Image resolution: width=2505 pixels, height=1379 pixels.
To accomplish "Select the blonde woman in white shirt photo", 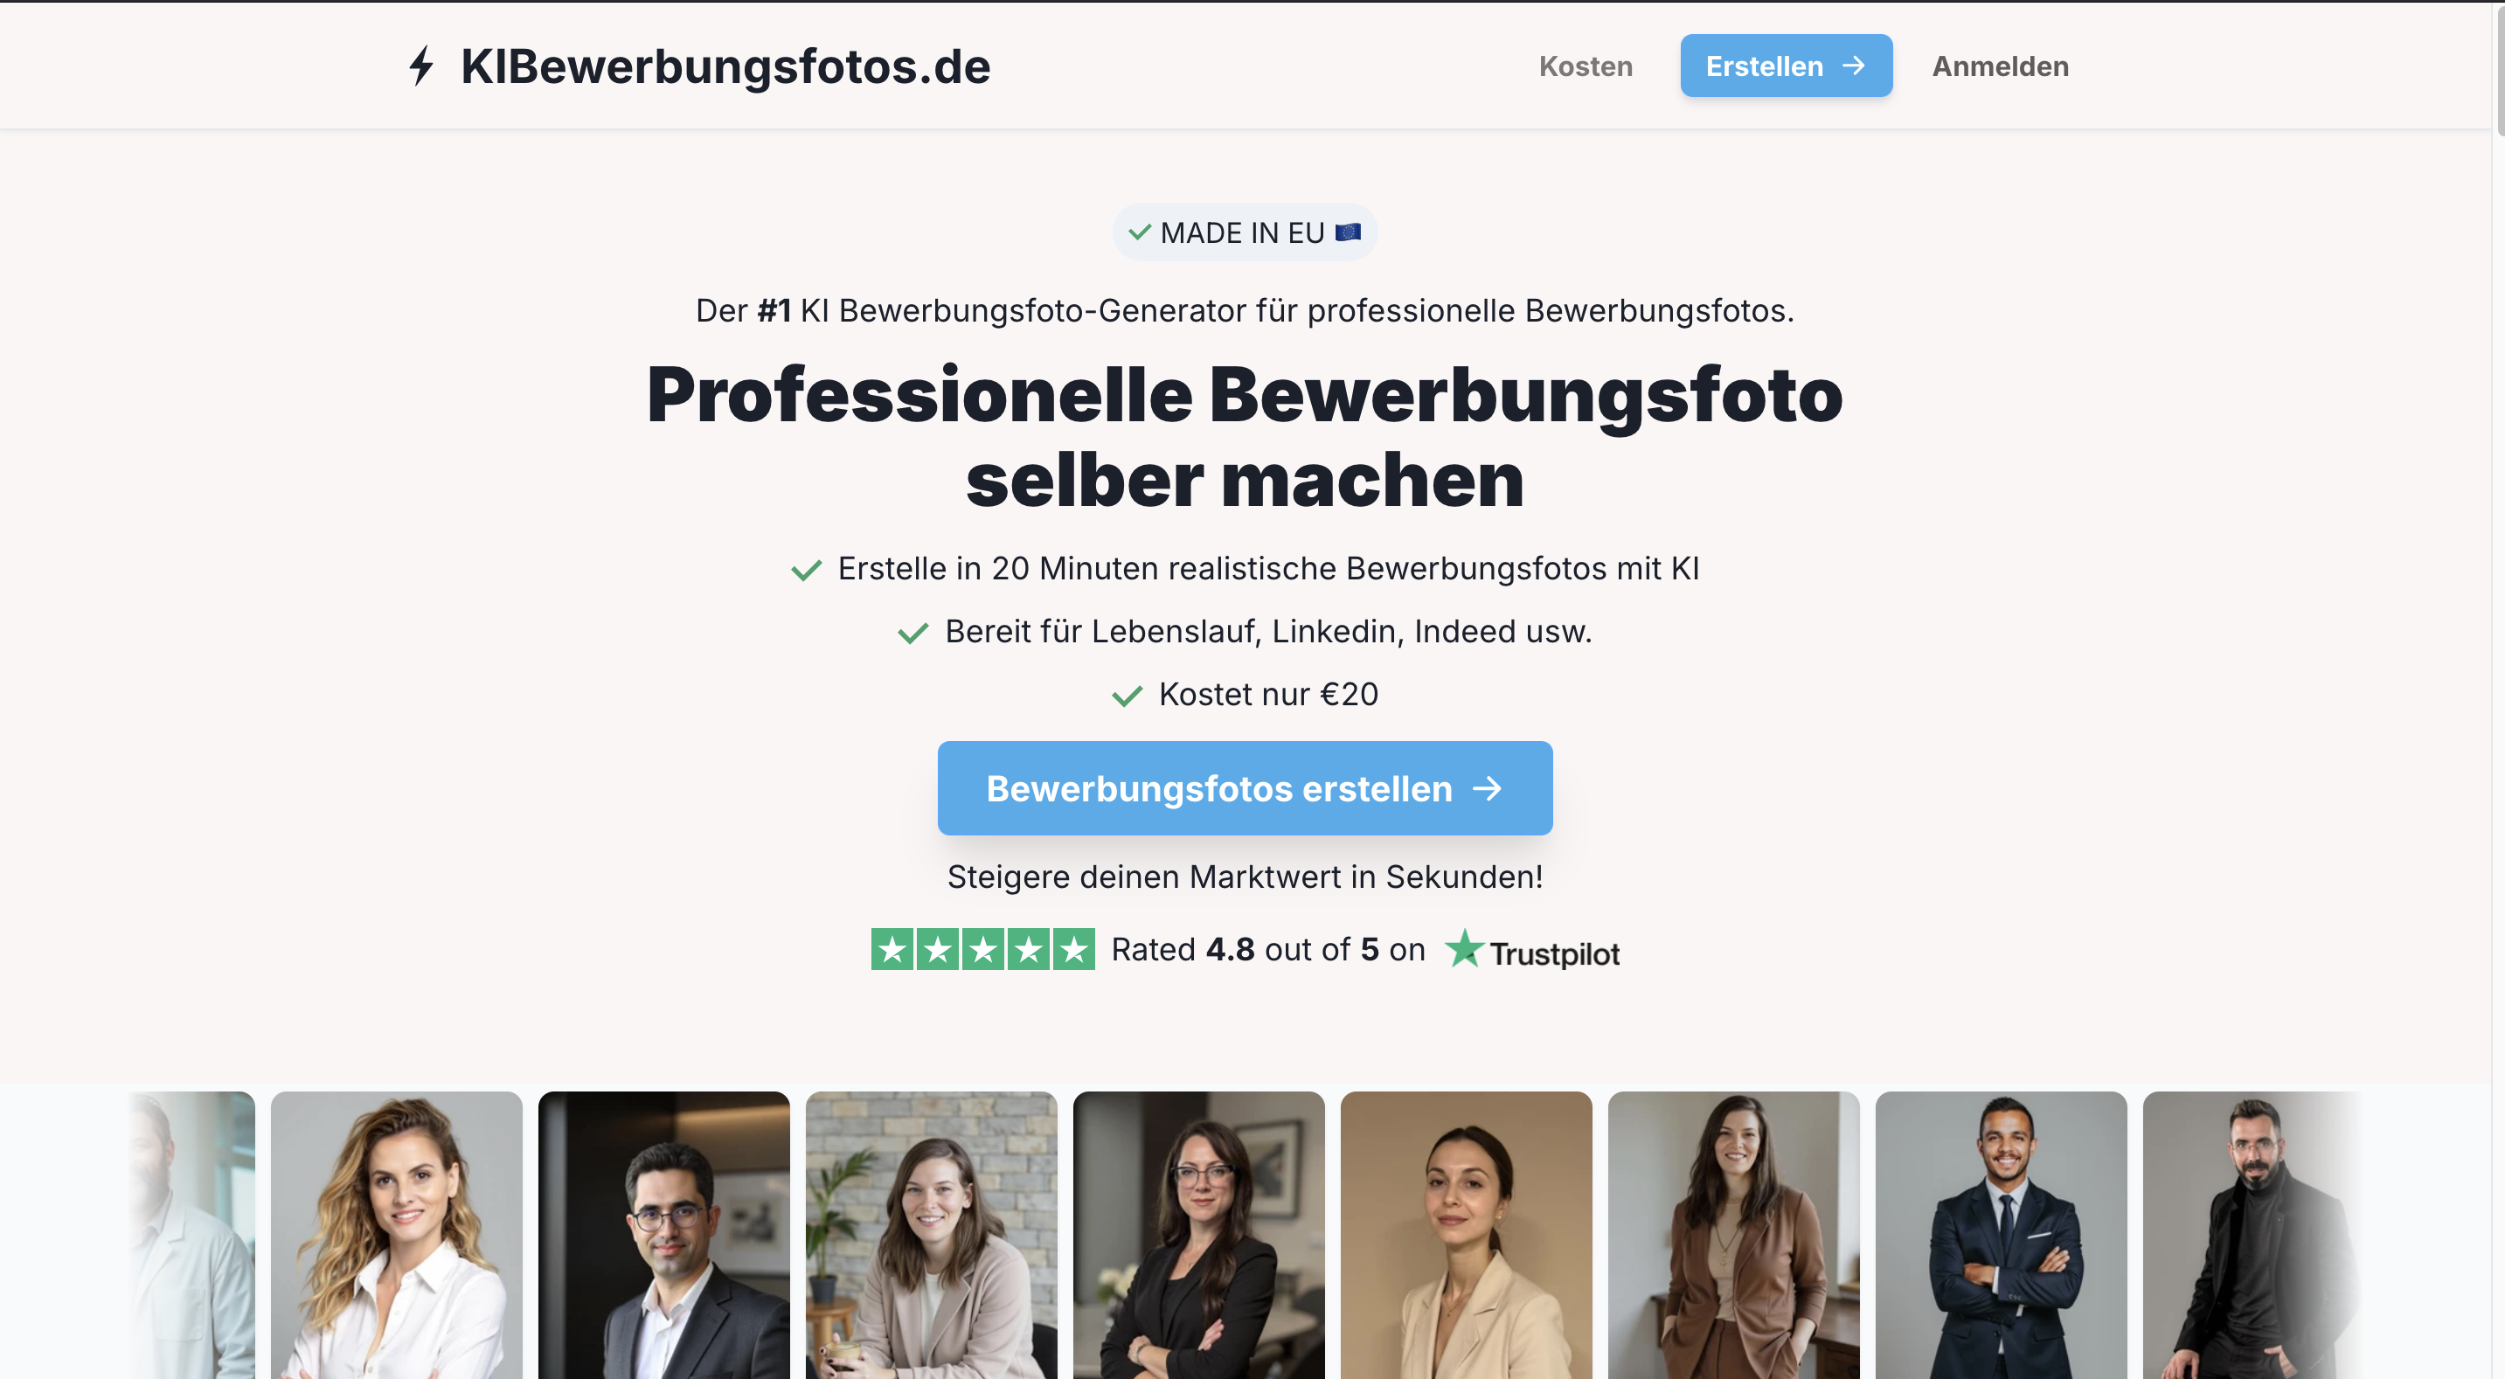I will tap(397, 1234).
